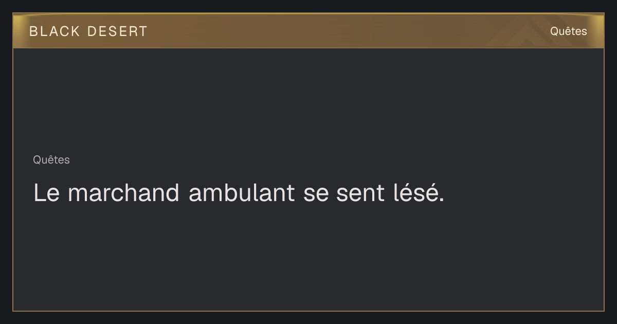Click the word "BLACK" in the header logo
The image size is (617, 324).
pos(55,31)
